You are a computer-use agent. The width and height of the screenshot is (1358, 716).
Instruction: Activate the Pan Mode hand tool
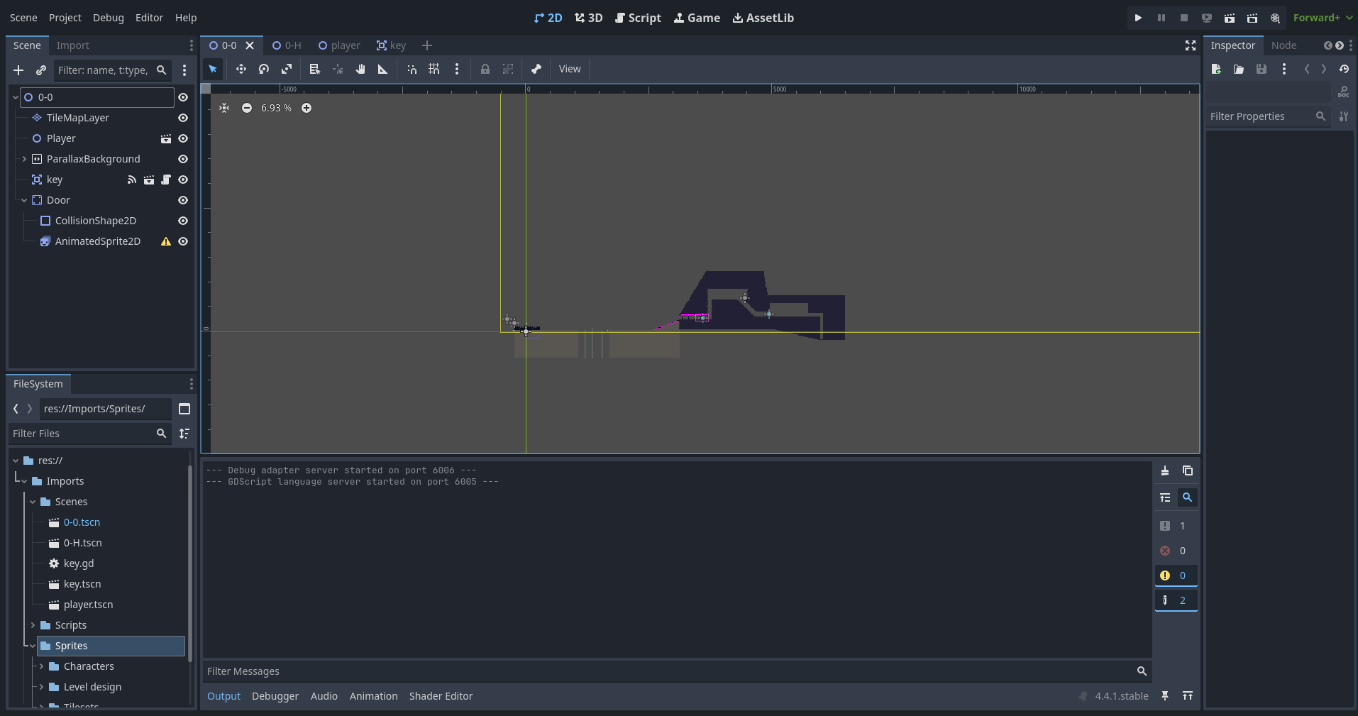tap(360, 69)
